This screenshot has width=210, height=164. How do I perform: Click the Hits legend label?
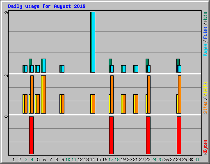pyautogui.click(x=205, y=17)
